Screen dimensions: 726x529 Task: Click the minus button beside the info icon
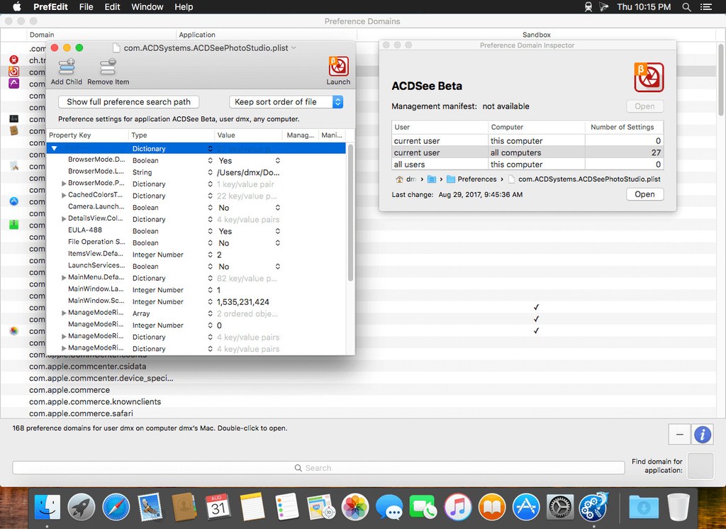coord(679,434)
